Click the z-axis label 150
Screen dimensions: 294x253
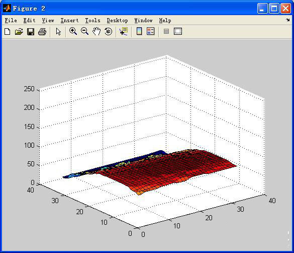click(x=29, y=126)
